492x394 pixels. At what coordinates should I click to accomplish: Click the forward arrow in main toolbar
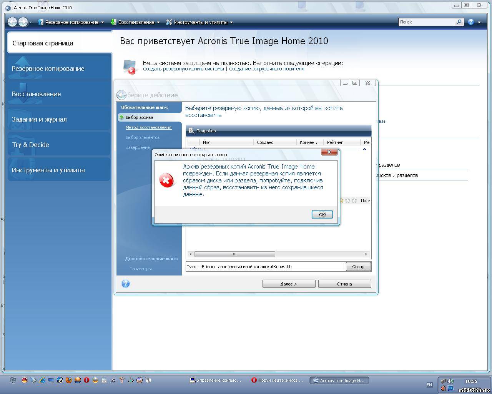pos(23,22)
